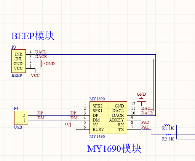This screenshot has width=195, height=161.
Task: Click pin number 12 of MY1690
Action: pyautogui.click(x=133, y=104)
